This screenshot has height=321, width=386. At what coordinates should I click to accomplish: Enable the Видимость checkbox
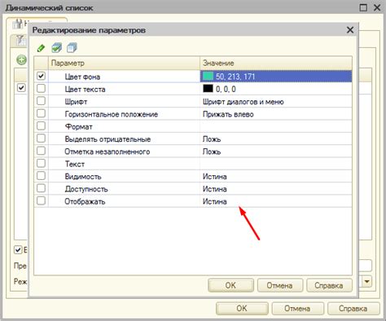click(41, 176)
